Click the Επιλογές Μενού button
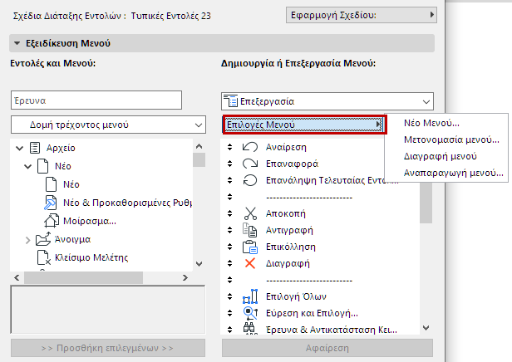The width and height of the screenshot is (512, 362). [x=305, y=125]
